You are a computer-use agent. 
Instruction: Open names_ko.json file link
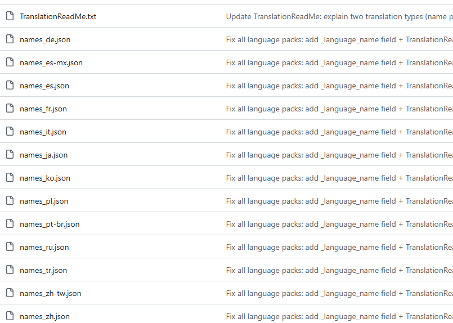pos(45,178)
